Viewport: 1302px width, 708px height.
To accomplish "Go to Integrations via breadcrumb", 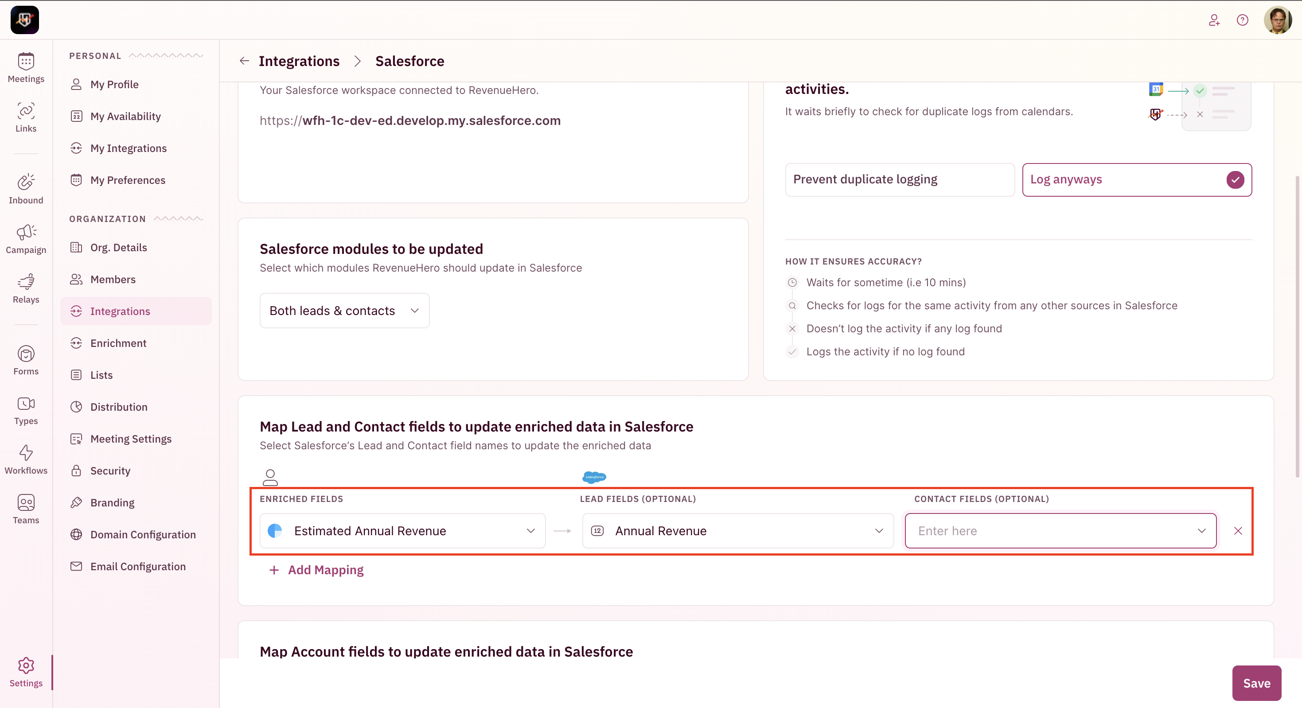I will point(299,61).
